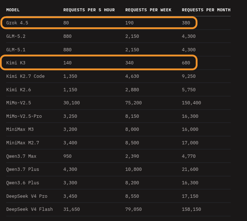Viewport: 247px width, 221px height.
Task: Click the 17,000 monthly value
Action: (190, 143)
